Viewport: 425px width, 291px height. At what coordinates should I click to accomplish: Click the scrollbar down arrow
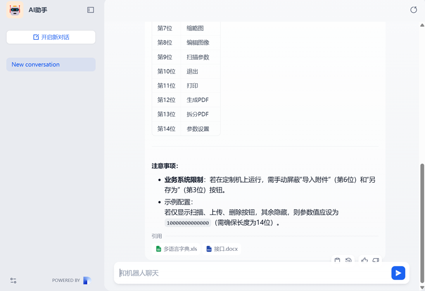coord(422,288)
